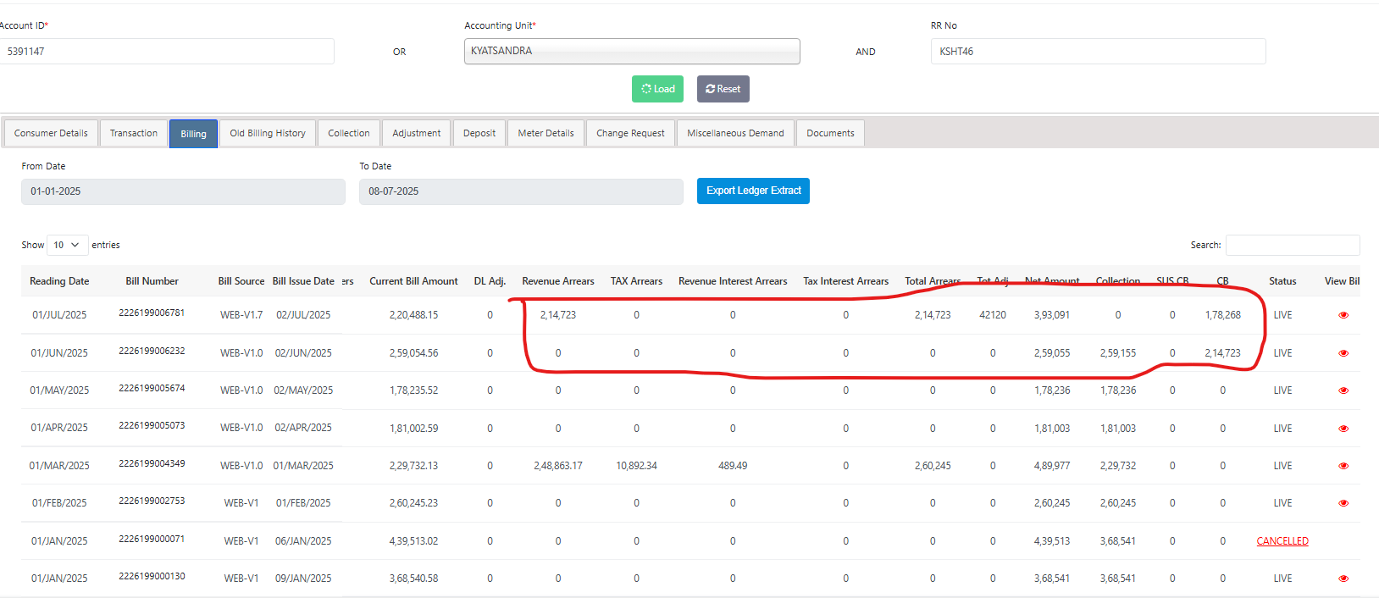Click the CB value 1,78,268
Image resolution: width=1379 pixels, height=598 pixels.
(x=1223, y=315)
